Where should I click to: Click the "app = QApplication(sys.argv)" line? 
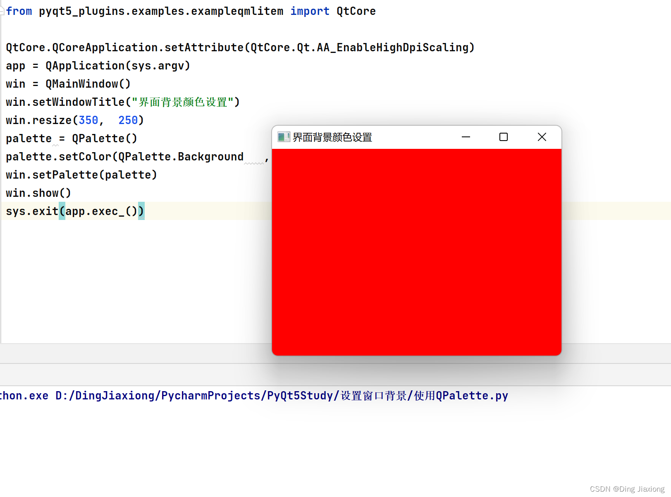tap(98, 66)
